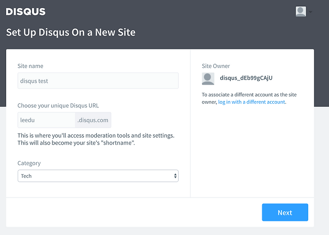Click the Next button
Screen dimensions: 329x235
(x=285, y=212)
